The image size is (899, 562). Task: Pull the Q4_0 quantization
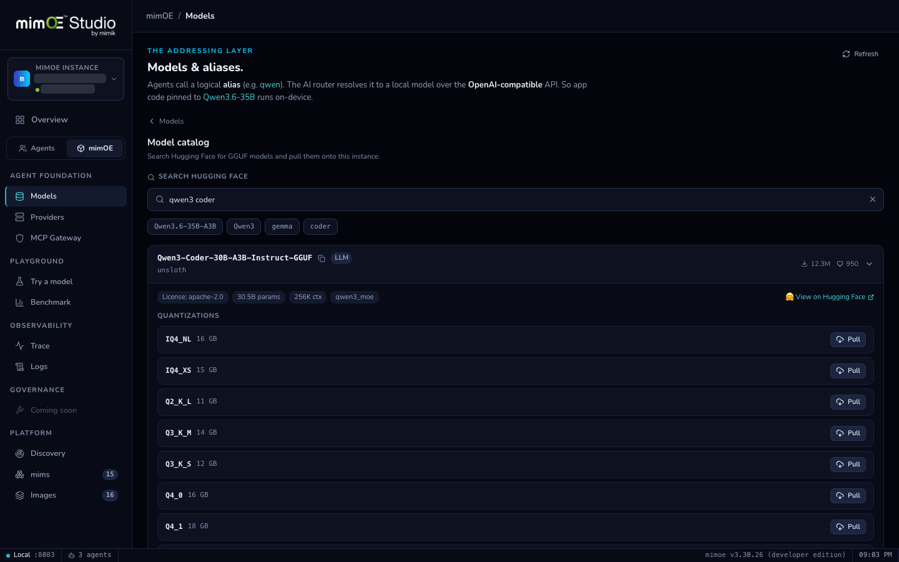tap(848, 496)
